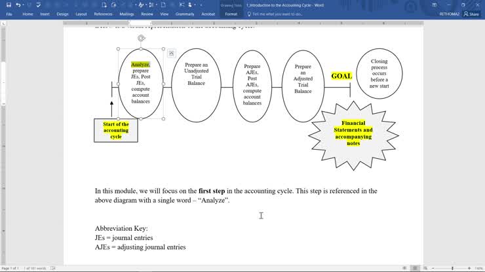Click the Share button
This screenshot has height=272, width=485.
tap(471, 14)
